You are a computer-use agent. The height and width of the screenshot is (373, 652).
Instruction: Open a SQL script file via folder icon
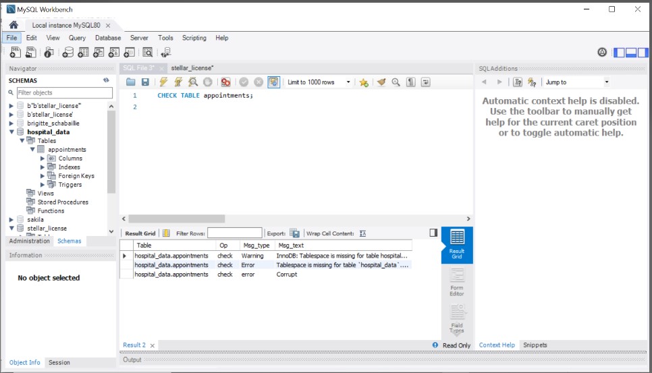(x=131, y=82)
